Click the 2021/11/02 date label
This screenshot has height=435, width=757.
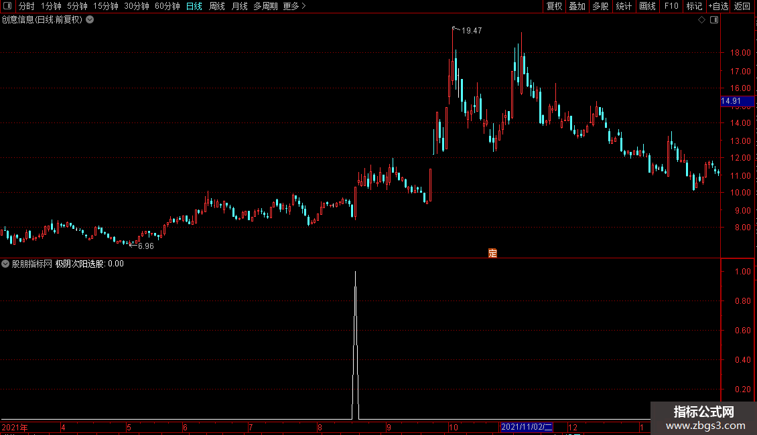coord(527,427)
